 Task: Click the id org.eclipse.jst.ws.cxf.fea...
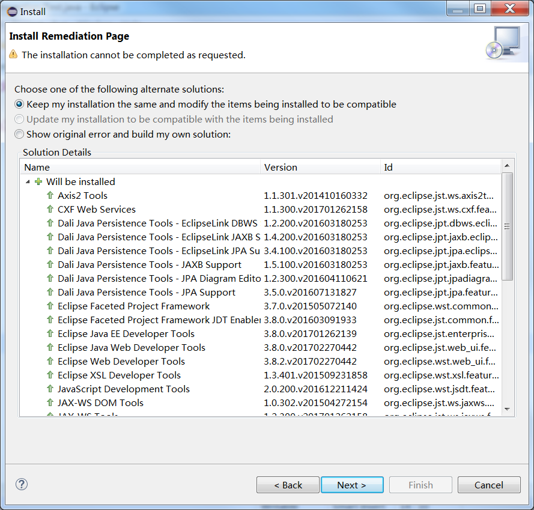(x=440, y=210)
